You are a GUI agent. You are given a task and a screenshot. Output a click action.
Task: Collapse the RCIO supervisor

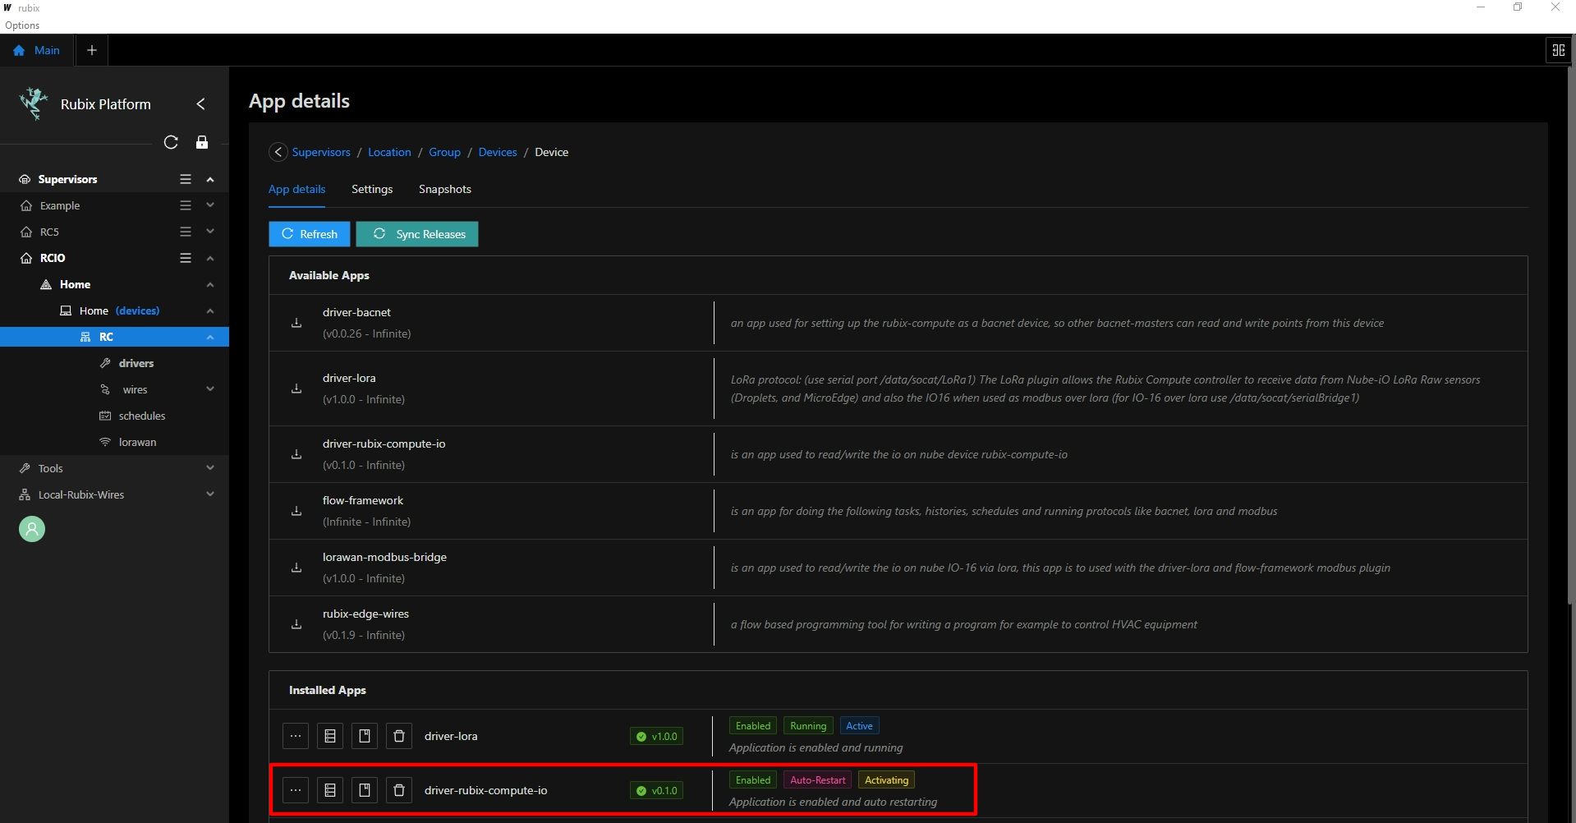(210, 258)
